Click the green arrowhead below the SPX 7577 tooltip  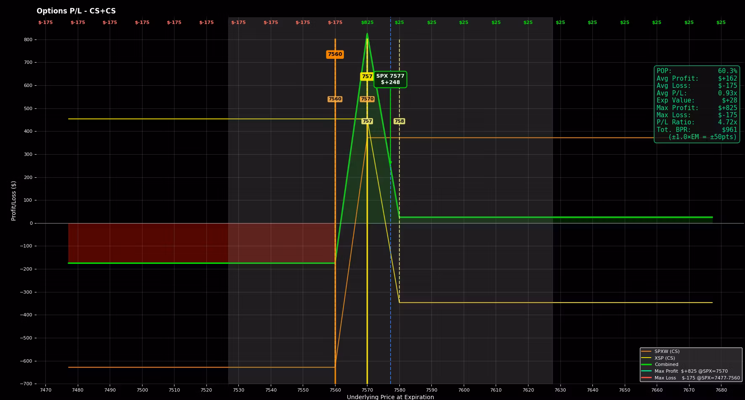[x=390, y=163]
